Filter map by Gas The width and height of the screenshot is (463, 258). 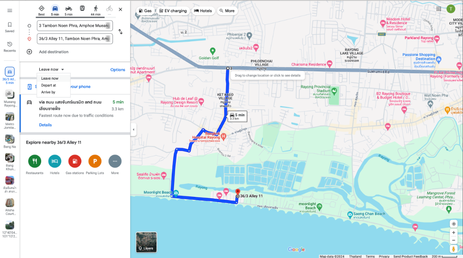pos(145,11)
